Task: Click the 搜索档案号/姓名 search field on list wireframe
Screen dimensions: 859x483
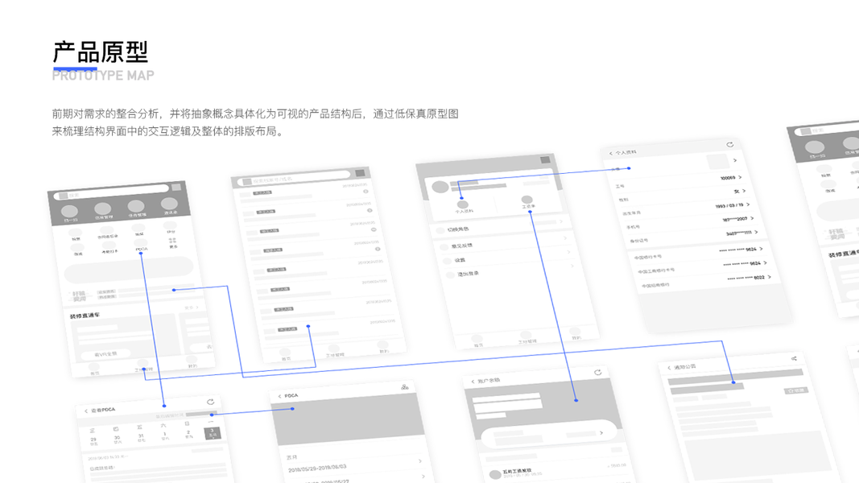Action: (295, 177)
